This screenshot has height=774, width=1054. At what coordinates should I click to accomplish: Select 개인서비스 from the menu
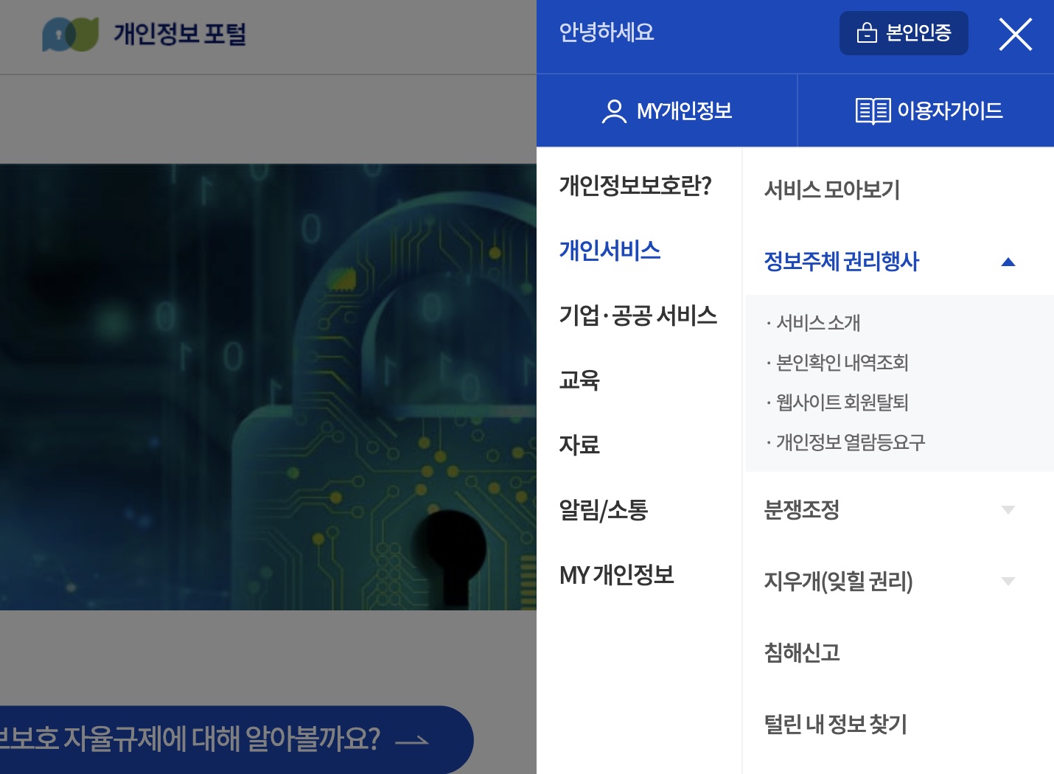610,251
